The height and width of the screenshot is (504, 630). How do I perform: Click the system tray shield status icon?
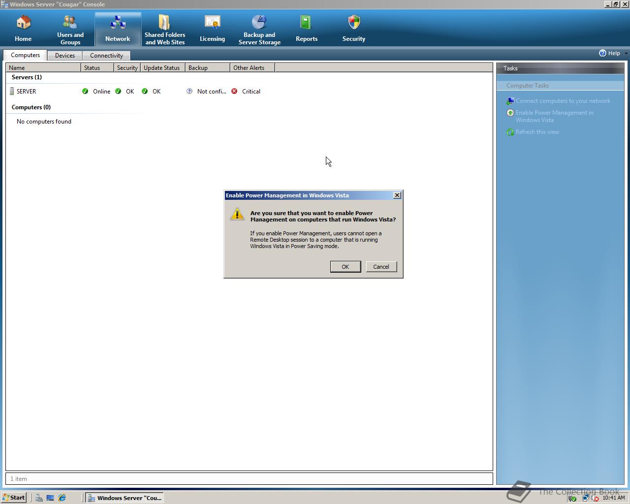[572, 498]
